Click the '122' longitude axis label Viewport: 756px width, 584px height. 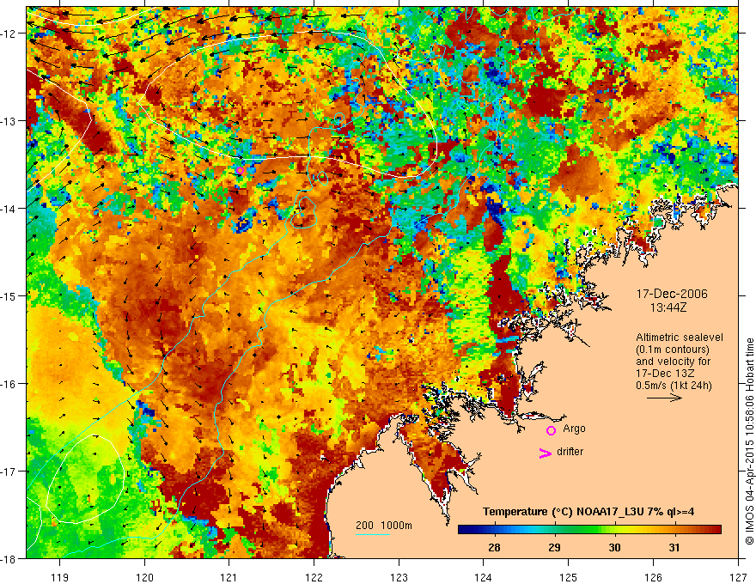tap(314, 577)
